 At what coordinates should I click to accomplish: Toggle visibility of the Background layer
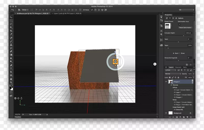[166, 113]
